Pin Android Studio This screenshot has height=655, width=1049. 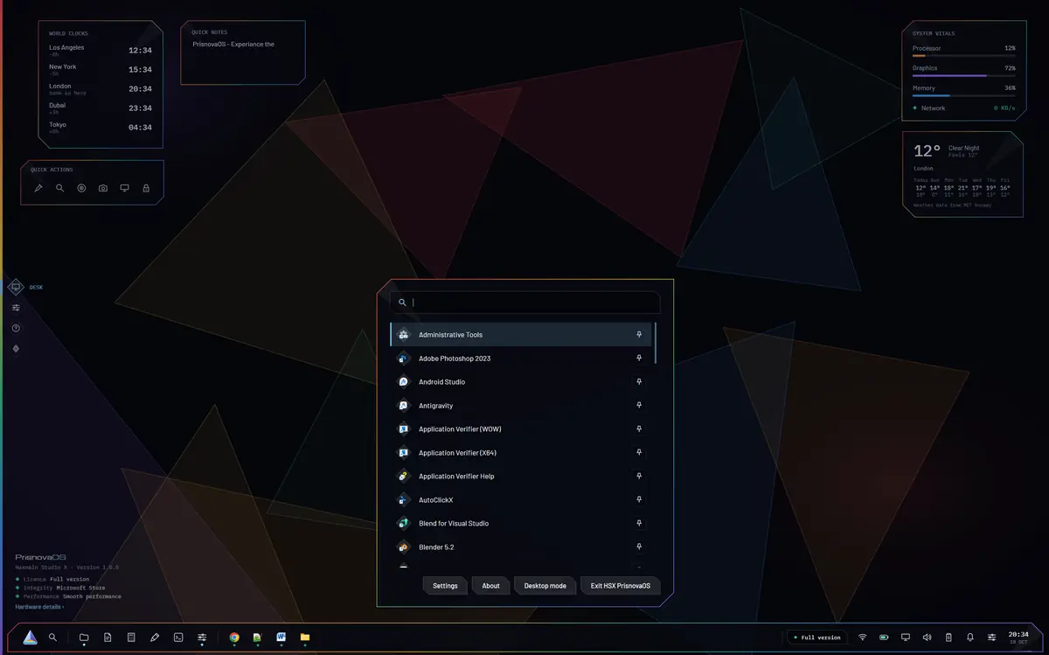click(x=639, y=381)
